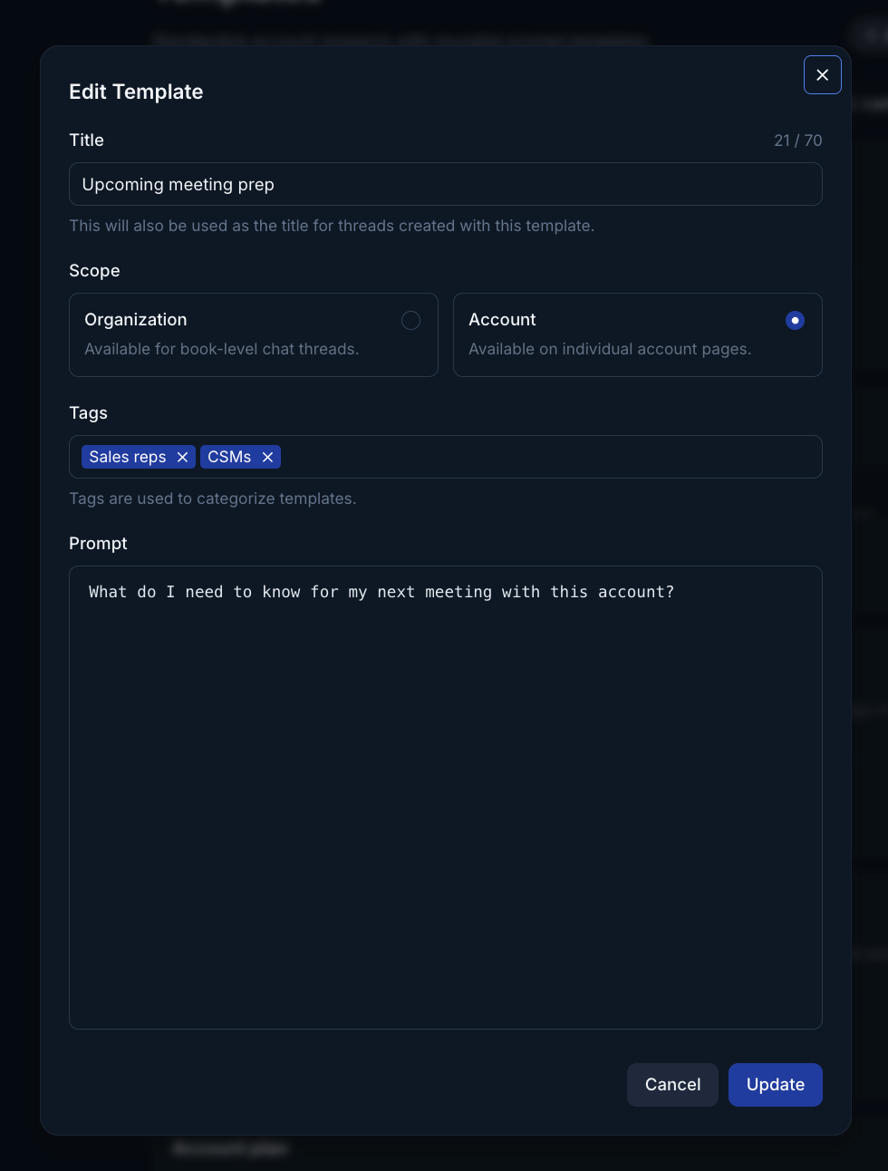888x1171 pixels.
Task: Click the X on the Sales reps chip
Action: click(x=182, y=457)
